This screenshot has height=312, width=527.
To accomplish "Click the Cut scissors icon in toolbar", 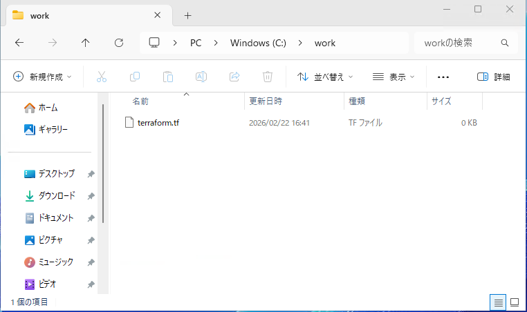I will (x=102, y=77).
